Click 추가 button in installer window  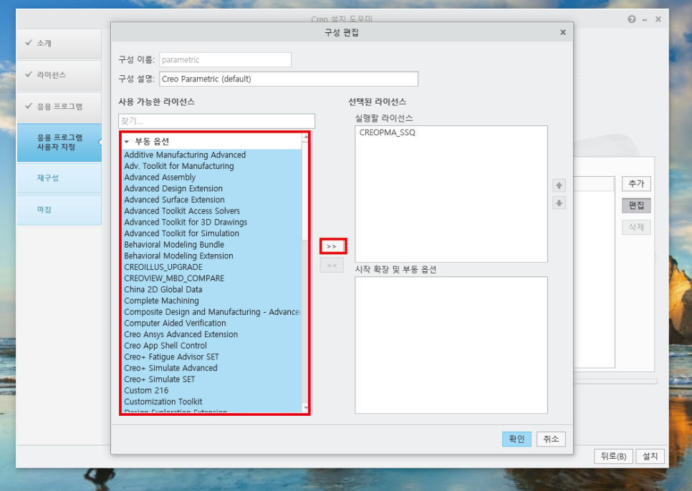coord(636,183)
